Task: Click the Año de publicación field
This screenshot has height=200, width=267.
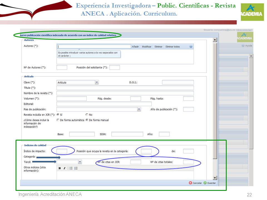Action: pyautogui.click(x=188, y=109)
